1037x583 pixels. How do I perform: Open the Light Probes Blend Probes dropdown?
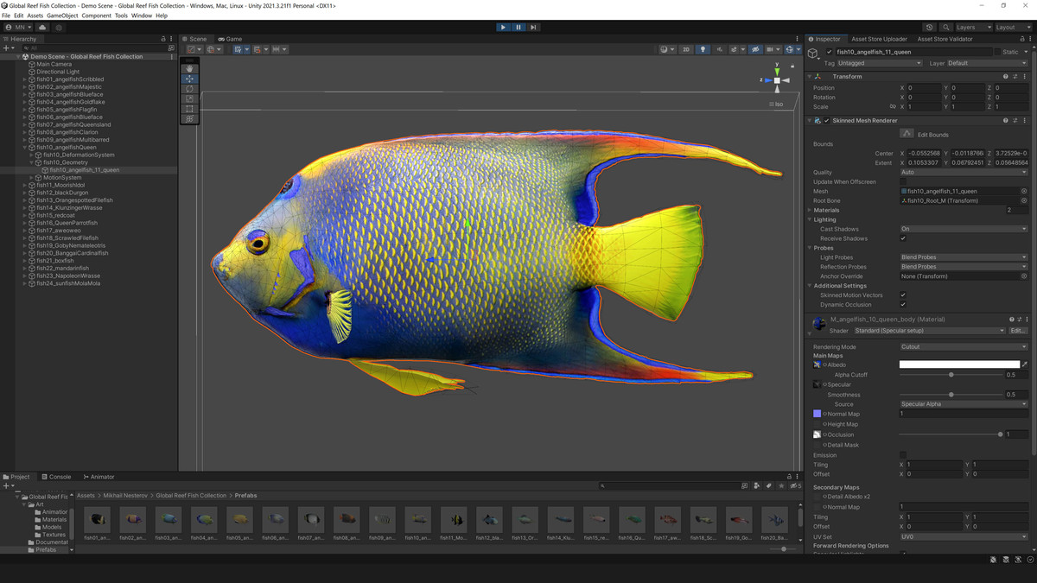[964, 257]
